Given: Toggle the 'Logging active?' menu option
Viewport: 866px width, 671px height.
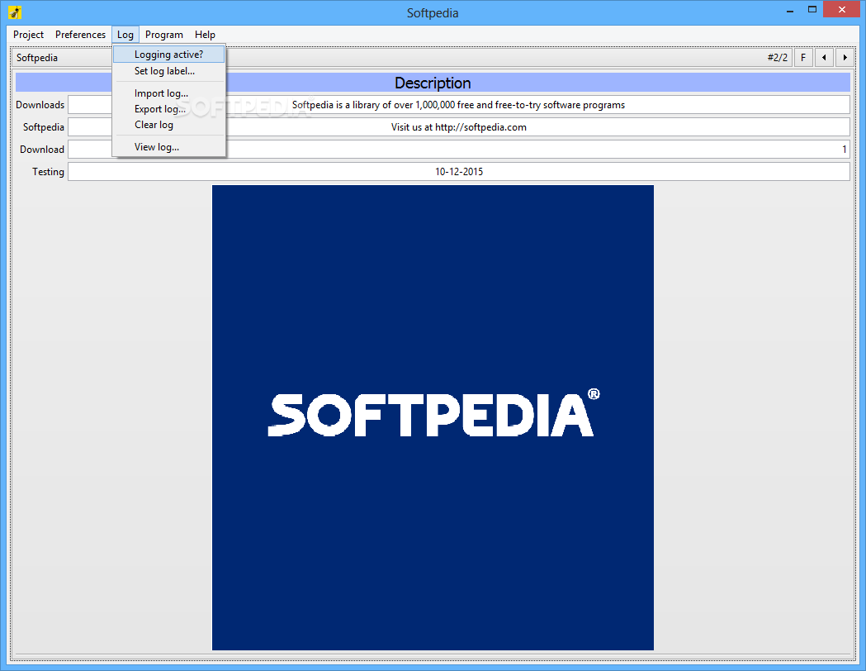Looking at the screenshot, I should pyautogui.click(x=169, y=55).
